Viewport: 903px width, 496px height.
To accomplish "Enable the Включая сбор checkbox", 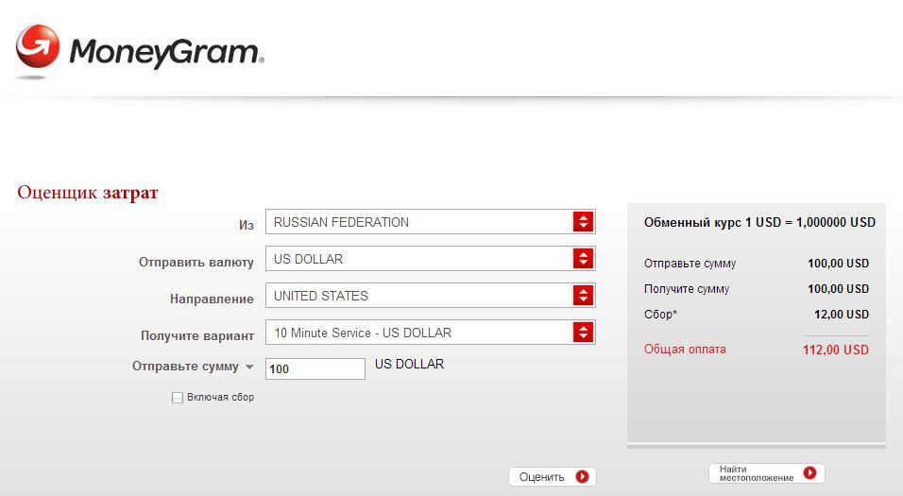I will (x=178, y=398).
